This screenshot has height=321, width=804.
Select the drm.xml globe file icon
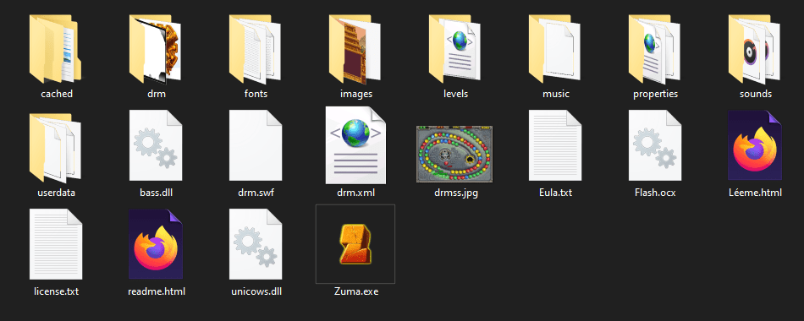coord(355,145)
